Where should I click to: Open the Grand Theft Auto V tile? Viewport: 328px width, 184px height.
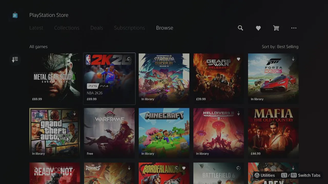coord(55,133)
